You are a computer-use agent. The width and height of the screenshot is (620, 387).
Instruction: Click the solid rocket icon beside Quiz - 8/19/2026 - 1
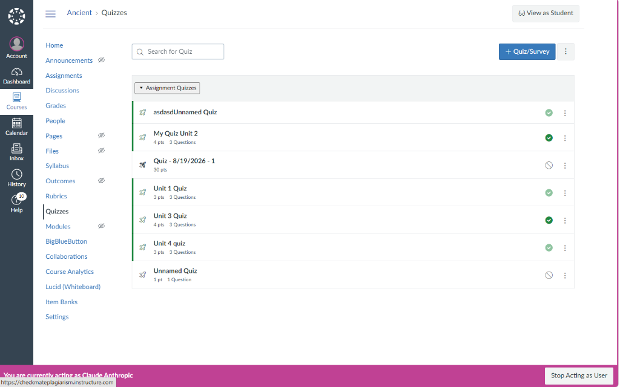[143, 165]
